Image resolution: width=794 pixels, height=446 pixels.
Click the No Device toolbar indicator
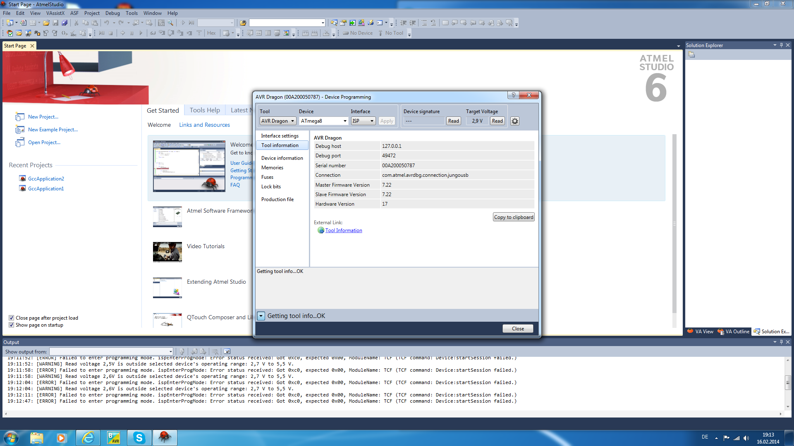[x=358, y=33]
